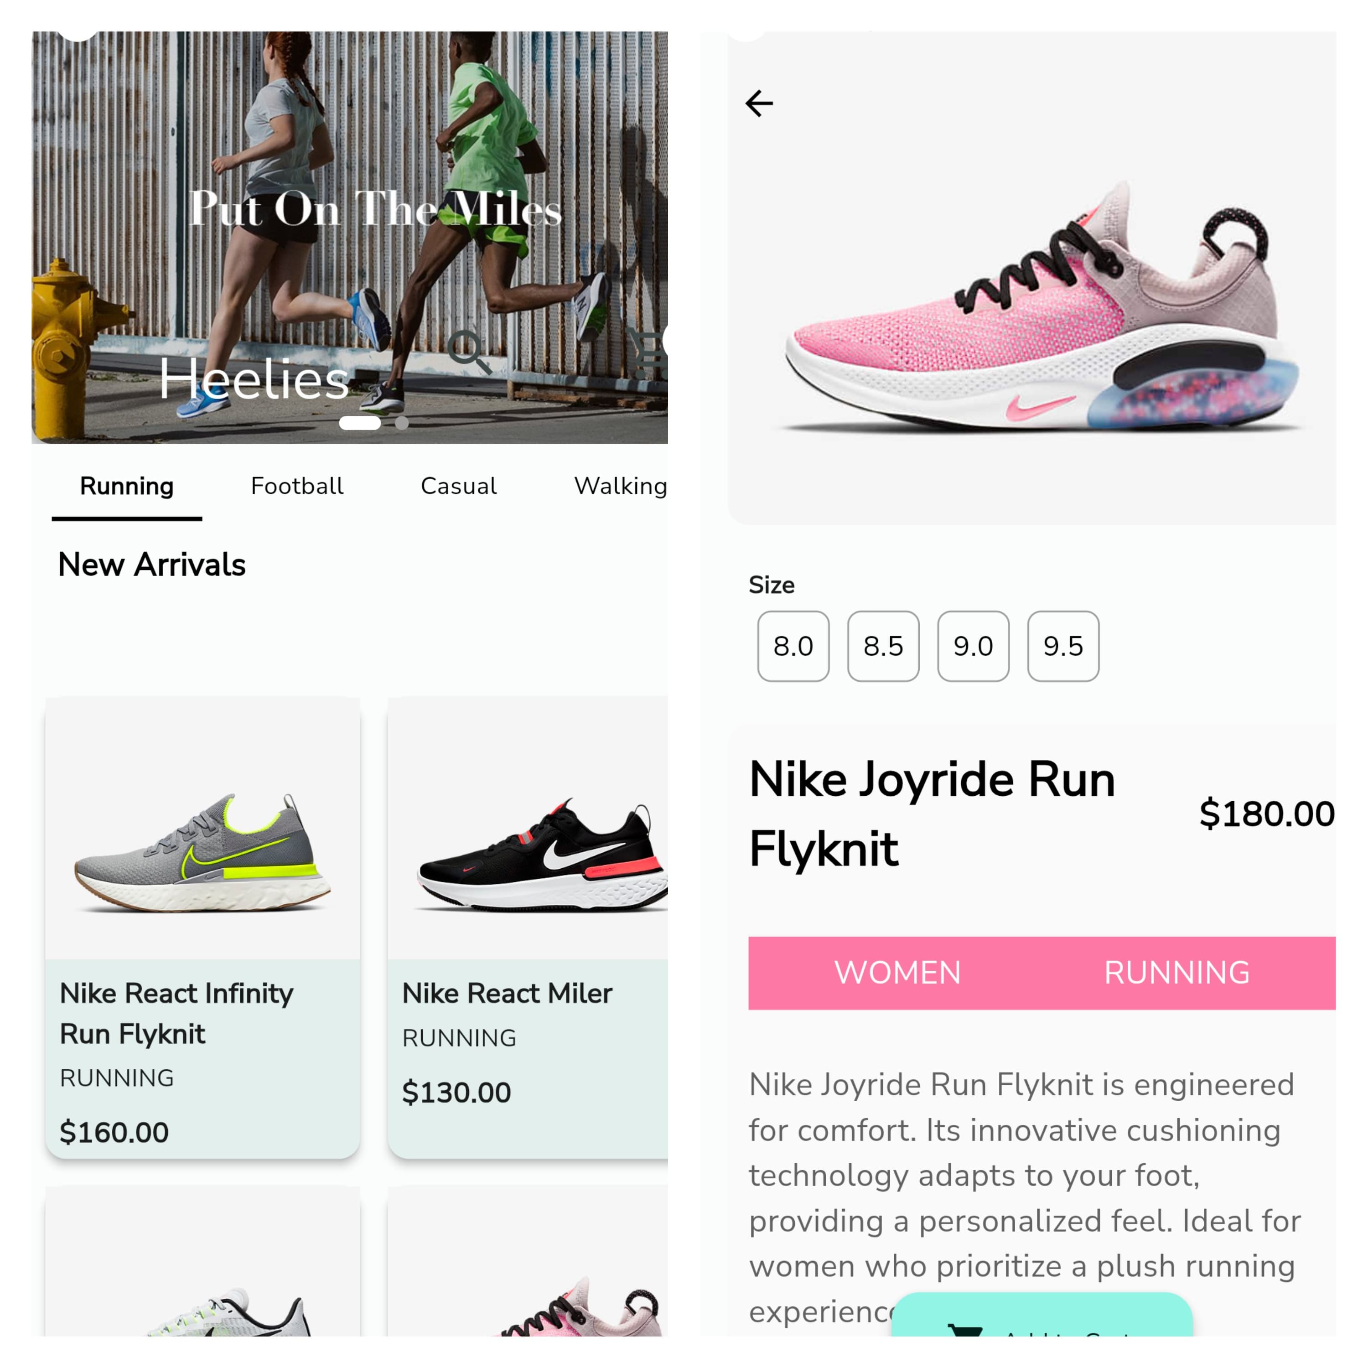
Task: Select size 8.0
Action: point(793,646)
